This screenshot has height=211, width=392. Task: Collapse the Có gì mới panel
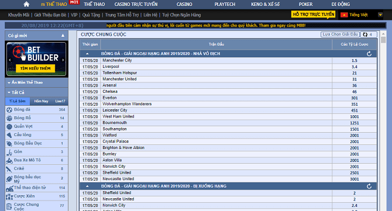(x=63, y=36)
